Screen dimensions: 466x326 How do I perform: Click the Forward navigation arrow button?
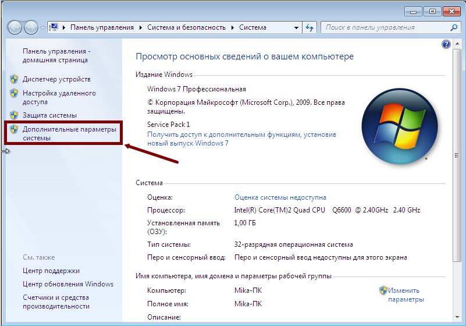(x=31, y=27)
